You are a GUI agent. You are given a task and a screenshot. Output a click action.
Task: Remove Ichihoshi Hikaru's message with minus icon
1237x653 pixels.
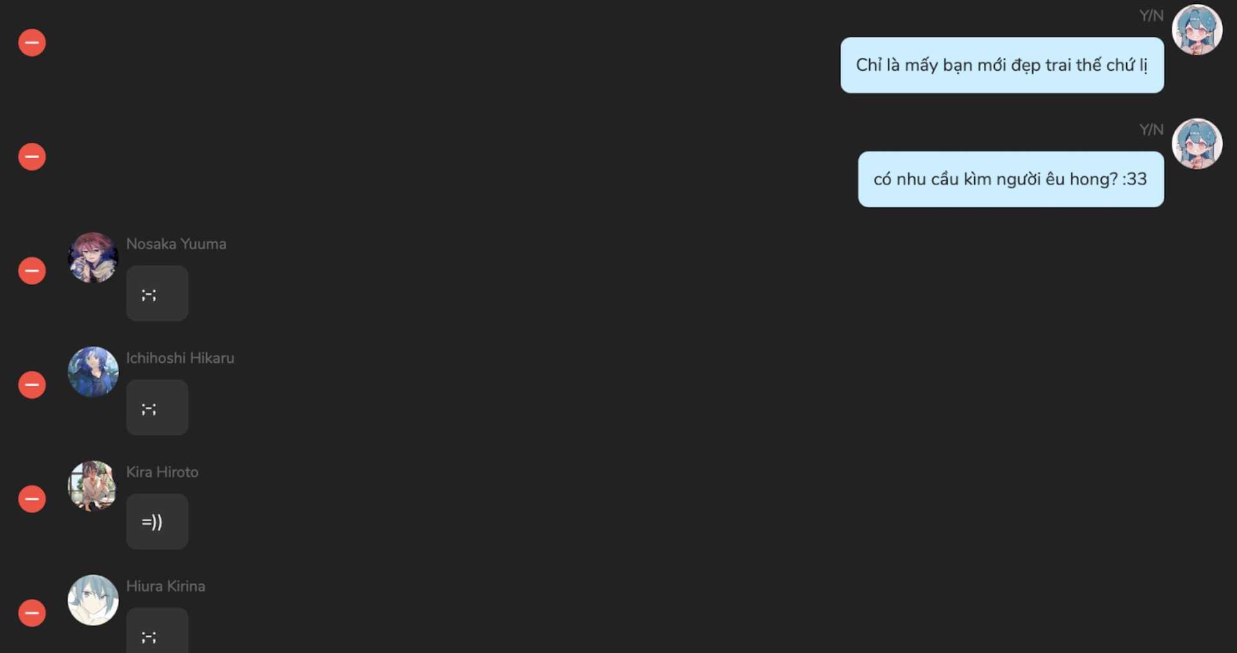(32, 385)
